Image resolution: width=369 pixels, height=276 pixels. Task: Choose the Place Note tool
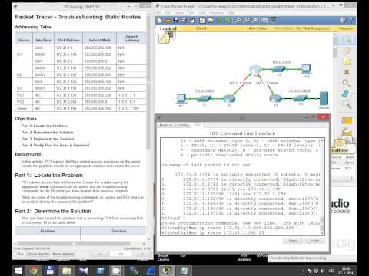[347, 62]
